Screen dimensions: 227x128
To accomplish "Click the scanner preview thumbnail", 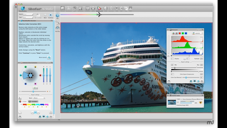I will tap(172, 102).
